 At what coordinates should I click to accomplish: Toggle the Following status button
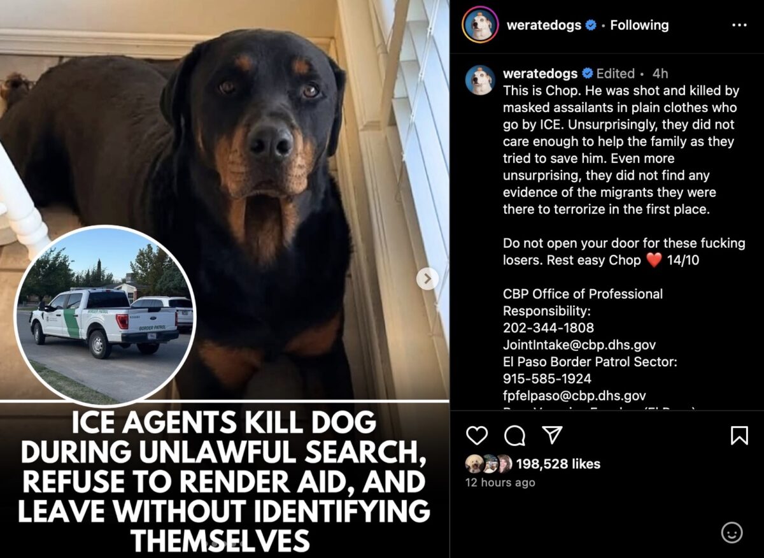click(x=639, y=25)
